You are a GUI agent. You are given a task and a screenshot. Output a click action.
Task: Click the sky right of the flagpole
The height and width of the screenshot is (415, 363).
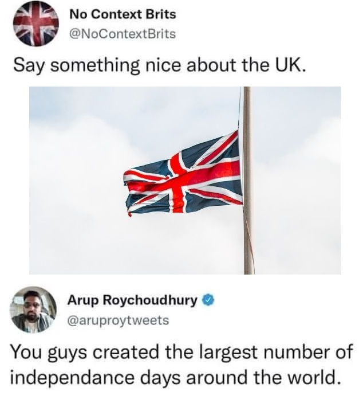(297, 181)
